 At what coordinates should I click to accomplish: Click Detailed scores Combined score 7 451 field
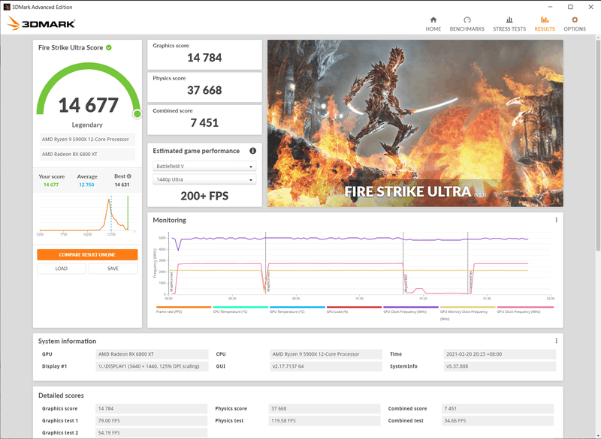(x=497, y=408)
